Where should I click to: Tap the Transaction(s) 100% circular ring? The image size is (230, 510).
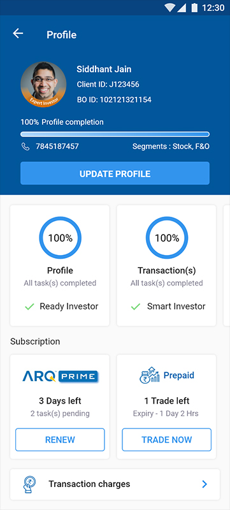pos(167,238)
